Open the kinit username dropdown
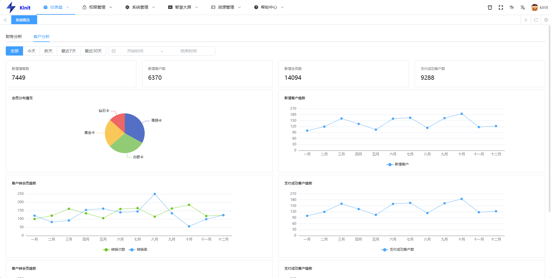This screenshot has width=551, height=278. pyautogui.click(x=544, y=7)
